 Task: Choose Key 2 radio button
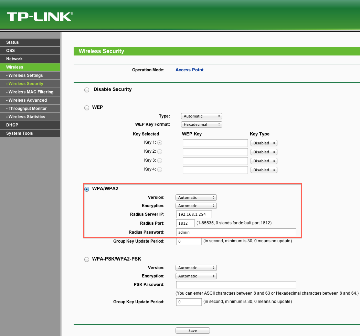click(160, 152)
